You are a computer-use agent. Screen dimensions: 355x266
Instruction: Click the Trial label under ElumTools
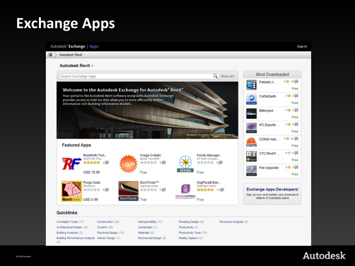pyautogui.click(x=143, y=199)
